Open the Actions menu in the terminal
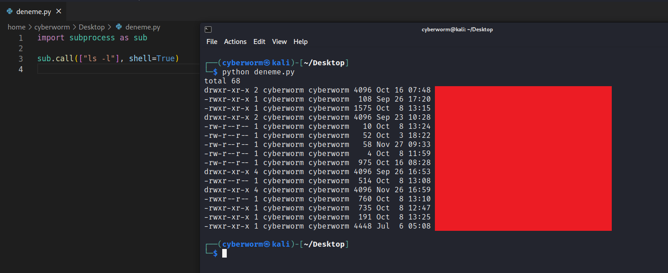This screenshot has height=273, width=668. [x=235, y=42]
